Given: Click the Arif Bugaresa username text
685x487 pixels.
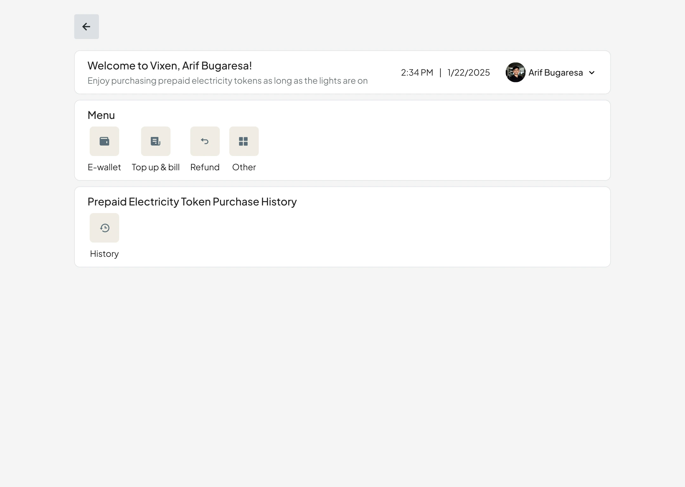Looking at the screenshot, I should click(556, 73).
